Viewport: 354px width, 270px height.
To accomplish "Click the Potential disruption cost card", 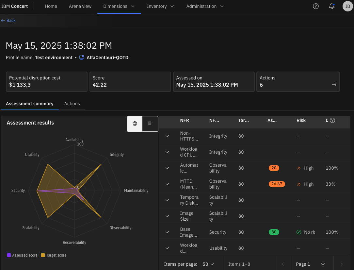I will [46, 82].
